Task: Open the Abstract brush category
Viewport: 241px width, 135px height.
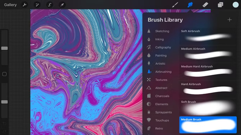Action: pos(161,88)
